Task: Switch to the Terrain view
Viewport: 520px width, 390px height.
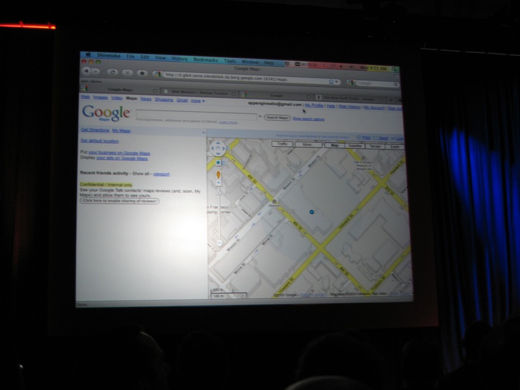Action: [375, 146]
